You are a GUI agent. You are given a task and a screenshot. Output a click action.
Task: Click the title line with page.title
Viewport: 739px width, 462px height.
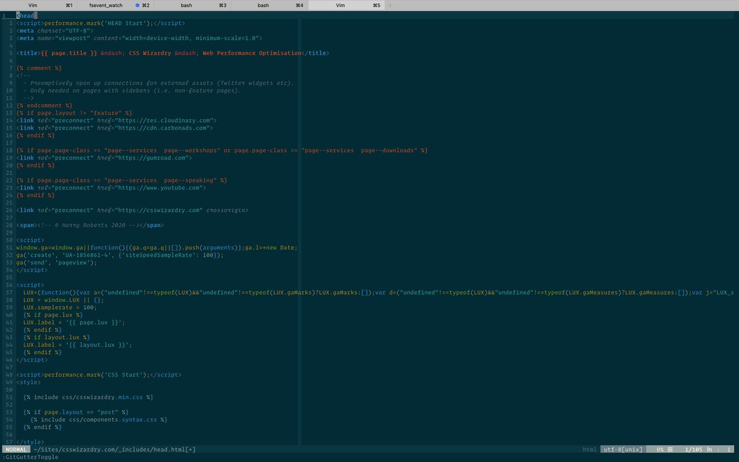[x=173, y=53]
